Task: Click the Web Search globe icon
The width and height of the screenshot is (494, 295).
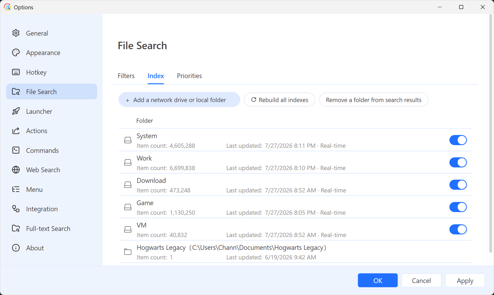Action: [16, 170]
